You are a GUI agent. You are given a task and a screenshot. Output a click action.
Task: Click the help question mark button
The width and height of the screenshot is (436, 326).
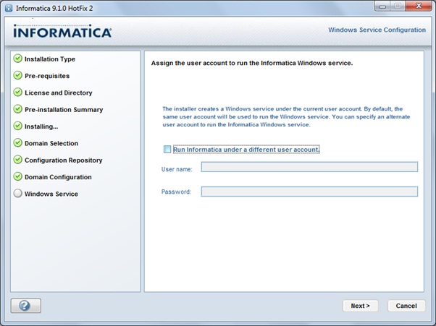click(x=26, y=306)
